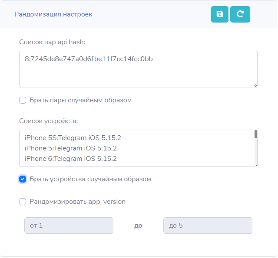Click inside the api hash pairs text area
The height and width of the screenshot is (258, 278).
tap(138, 74)
